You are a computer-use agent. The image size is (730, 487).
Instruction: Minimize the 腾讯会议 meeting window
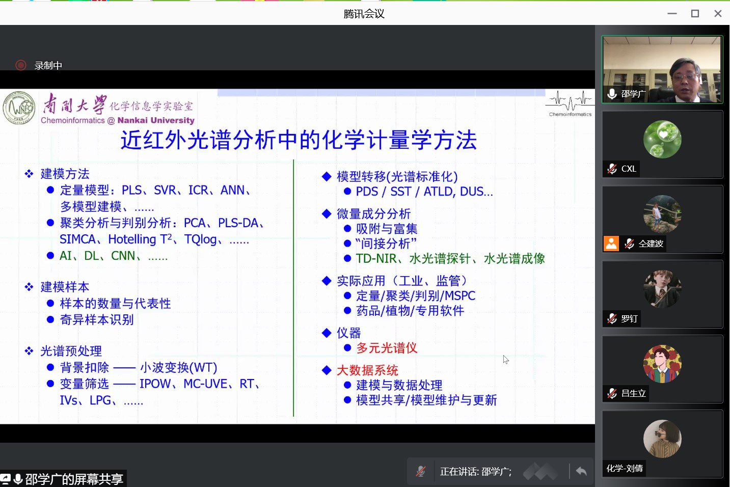point(672,13)
